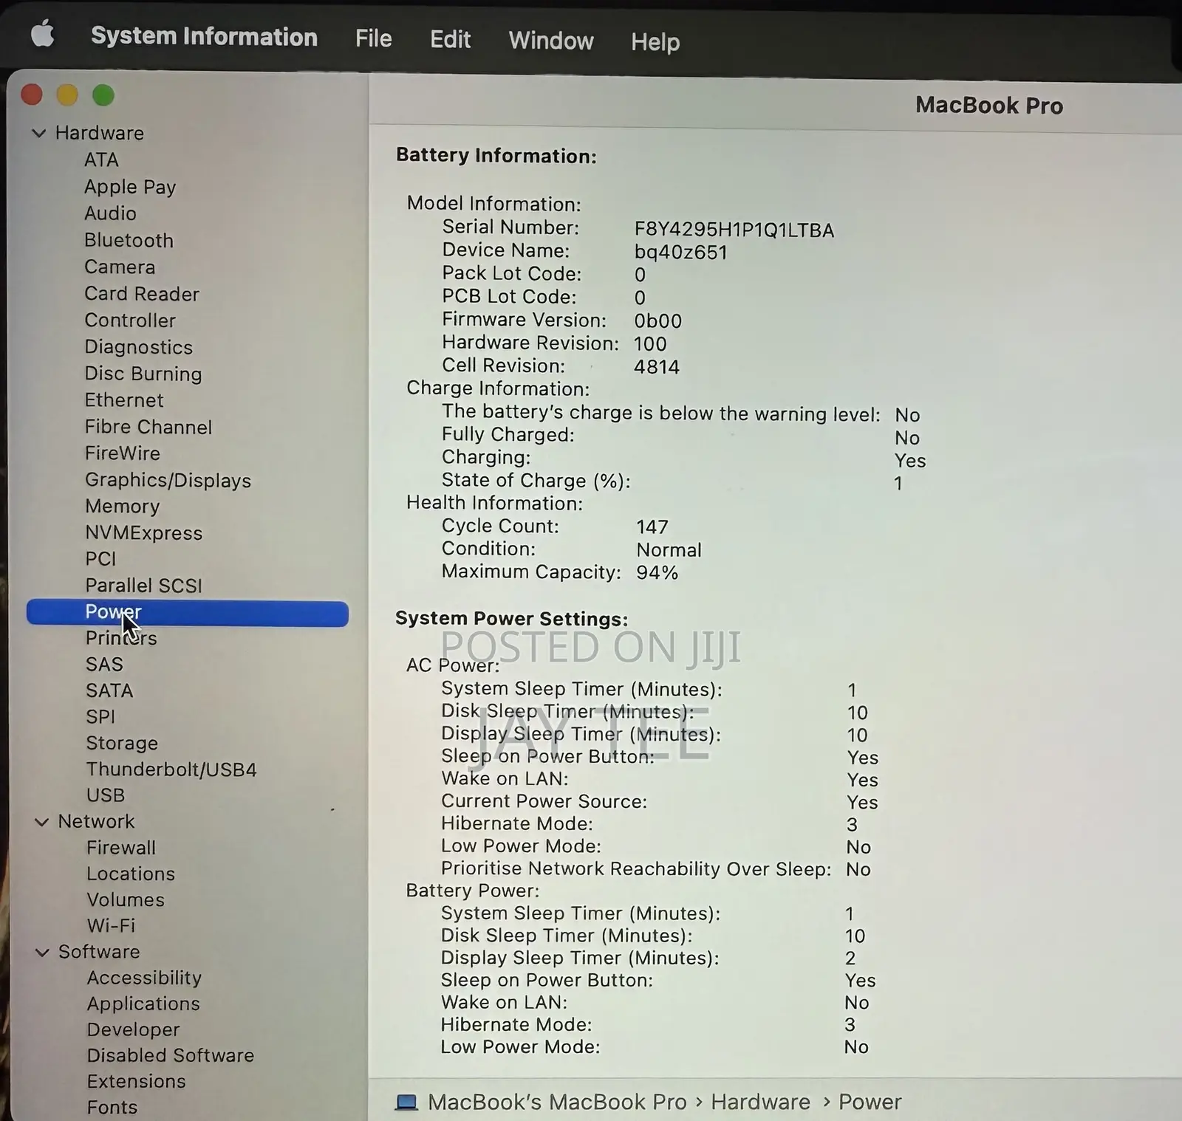The height and width of the screenshot is (1121, 1182).
Task: Click Condition value Normal
Action: pos(669,550)
